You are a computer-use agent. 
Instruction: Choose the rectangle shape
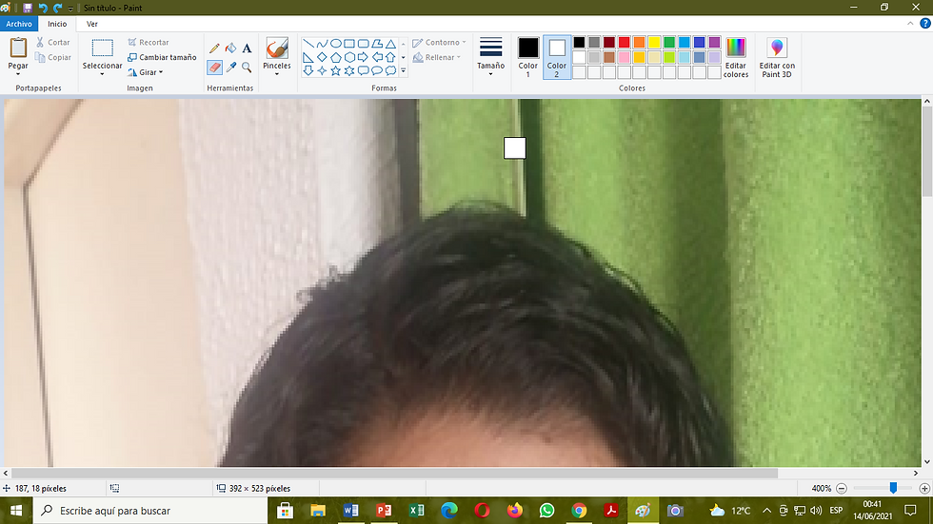349,44
